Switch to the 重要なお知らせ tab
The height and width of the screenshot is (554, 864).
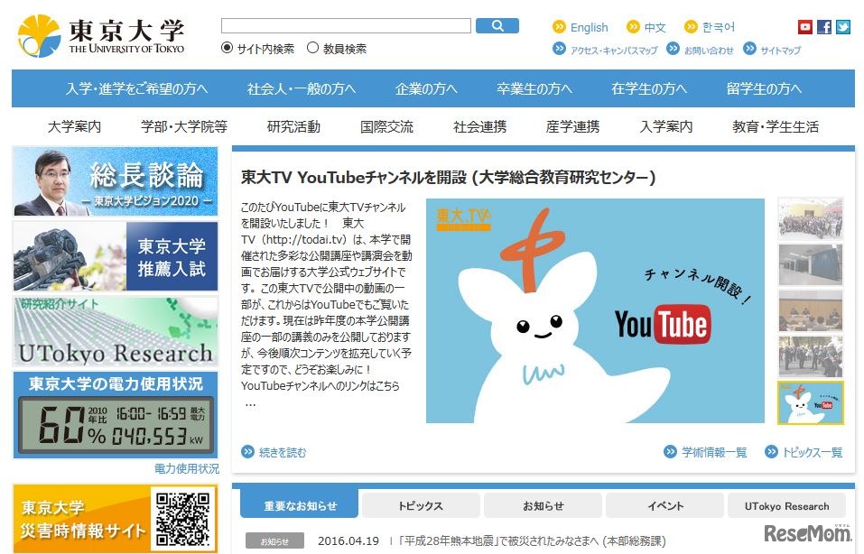(300, 505)
